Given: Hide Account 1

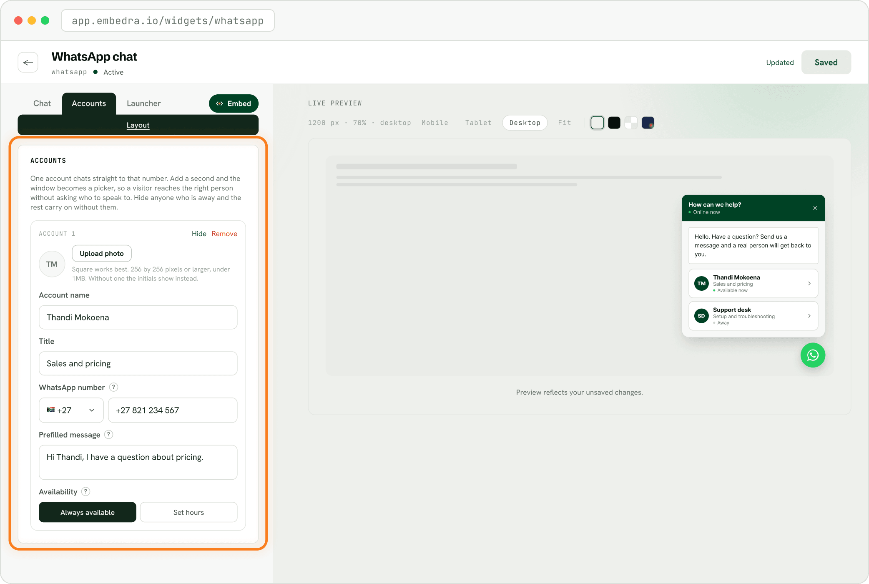Looking at the screenshot, I should click(199, 234).
